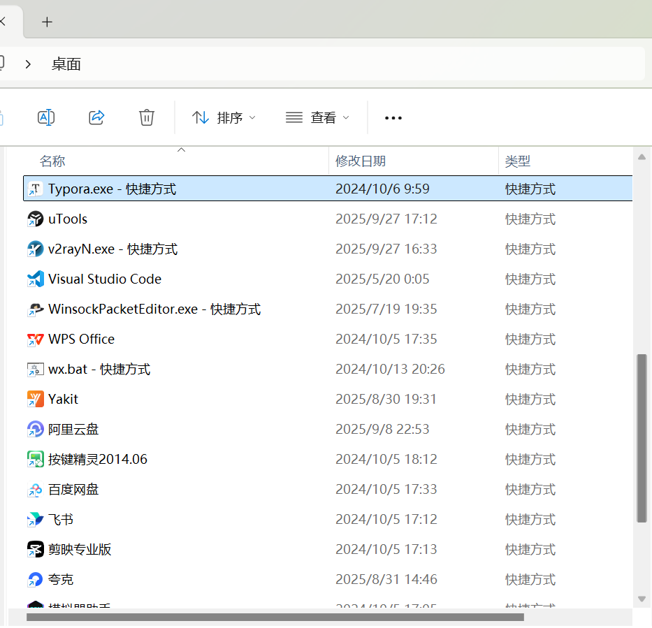652x628 pixels.
Task: Click the wx.bat - 快捷方式 file name
Action: 99,369
